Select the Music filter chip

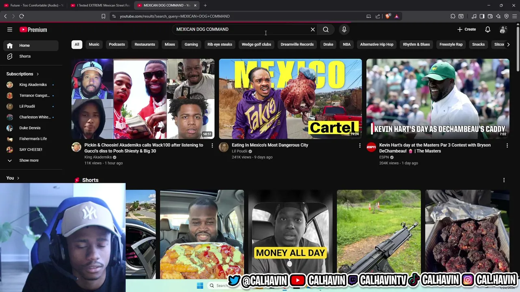tap(94, 45)
